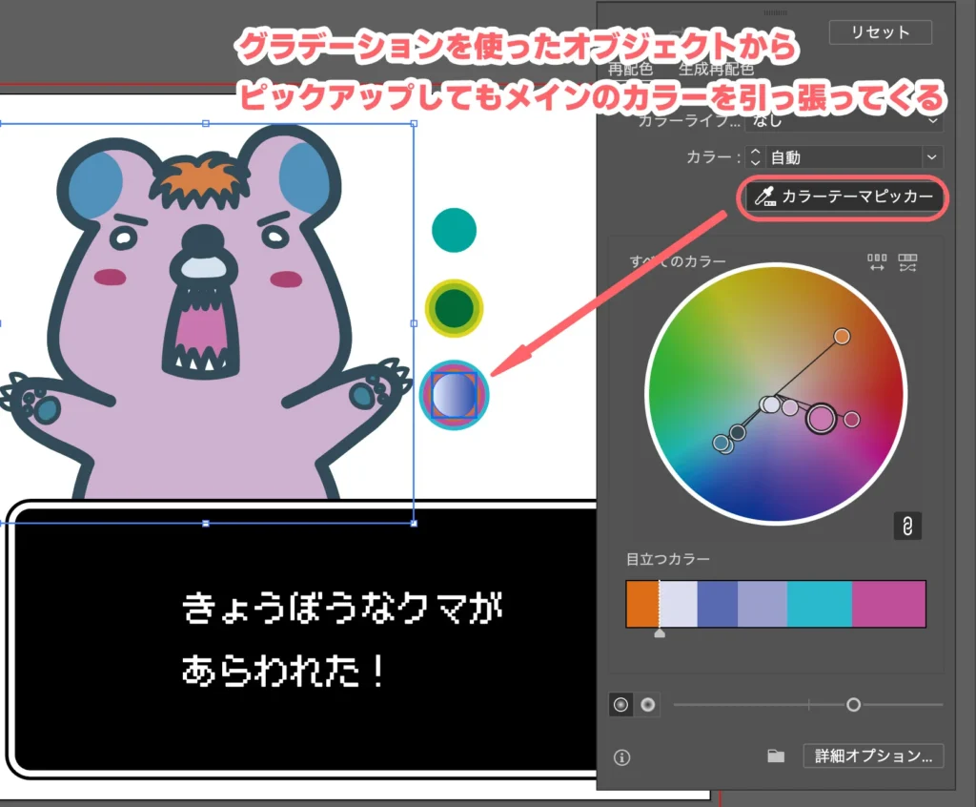
Task: Move the brightness slider knob at panel bottom
Action: click(x=853, y=705)
